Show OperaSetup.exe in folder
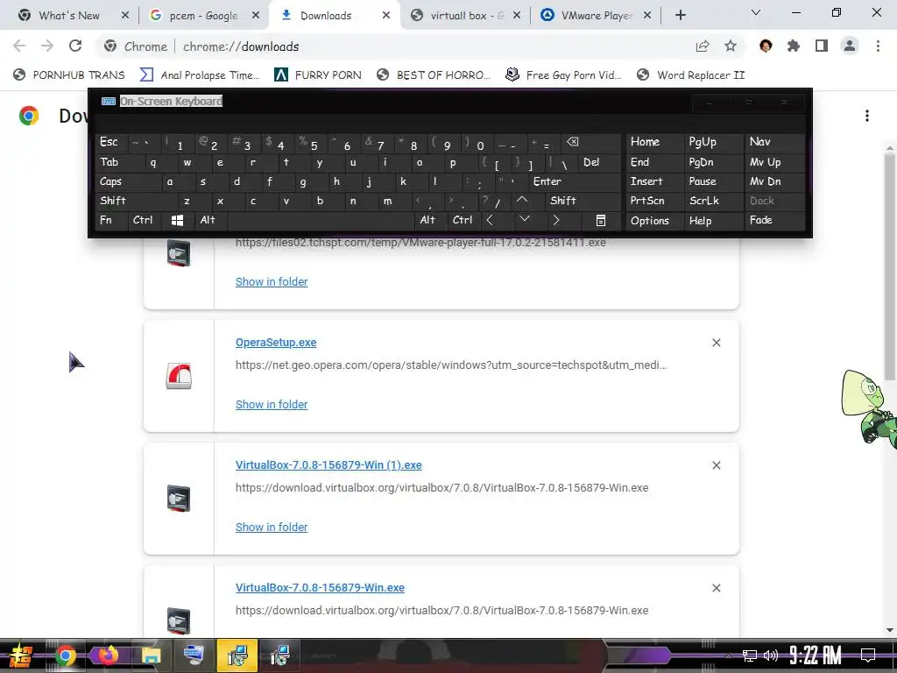897x673 pixels. click(x=272, y=404)
